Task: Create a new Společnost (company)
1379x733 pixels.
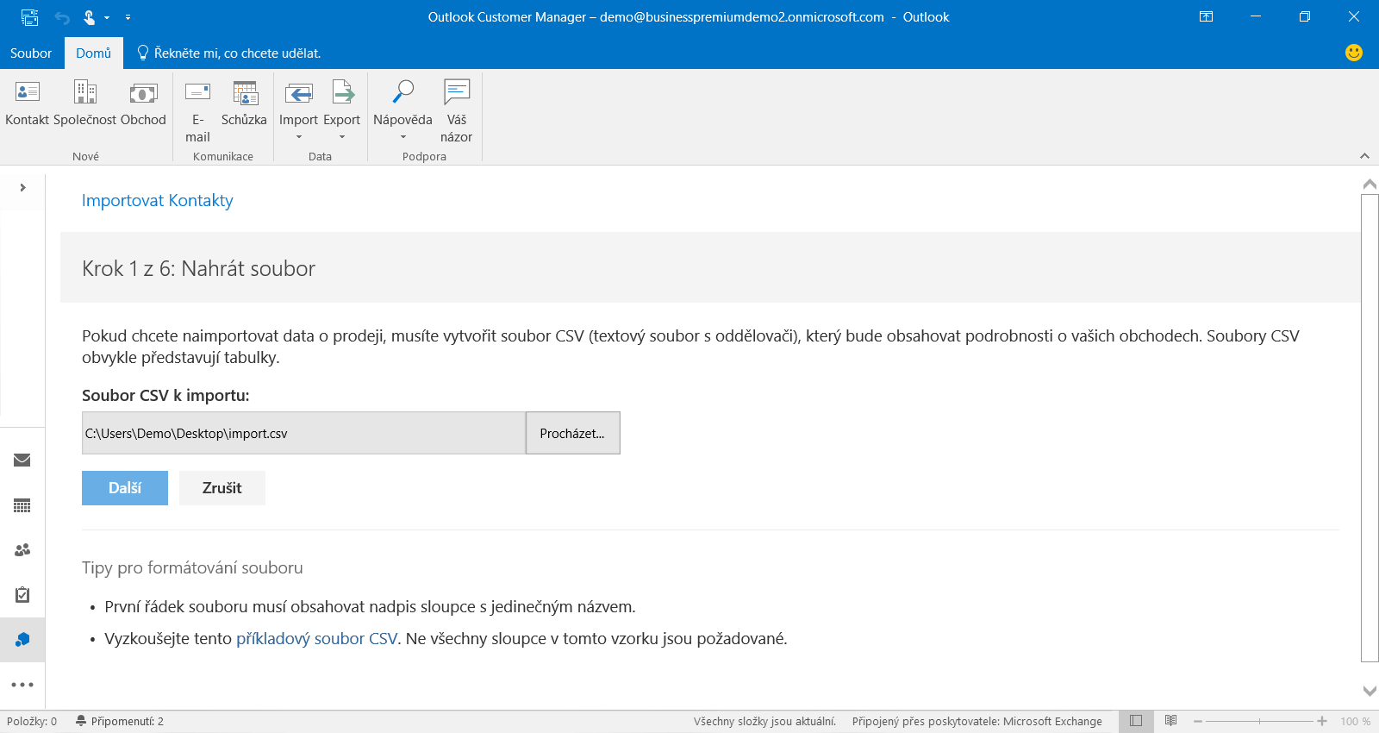Action: point(84,103)
